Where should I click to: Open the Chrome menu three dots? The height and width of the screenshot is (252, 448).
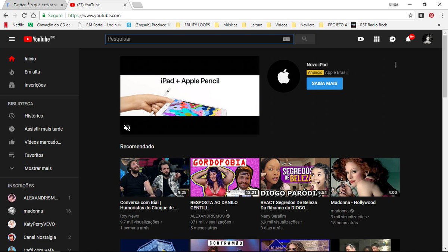pos(442,16)
